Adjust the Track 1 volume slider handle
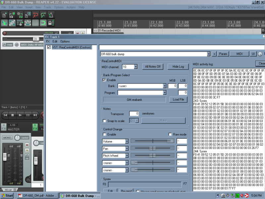The height and width of the screenshot is (199, 265). 36,39
